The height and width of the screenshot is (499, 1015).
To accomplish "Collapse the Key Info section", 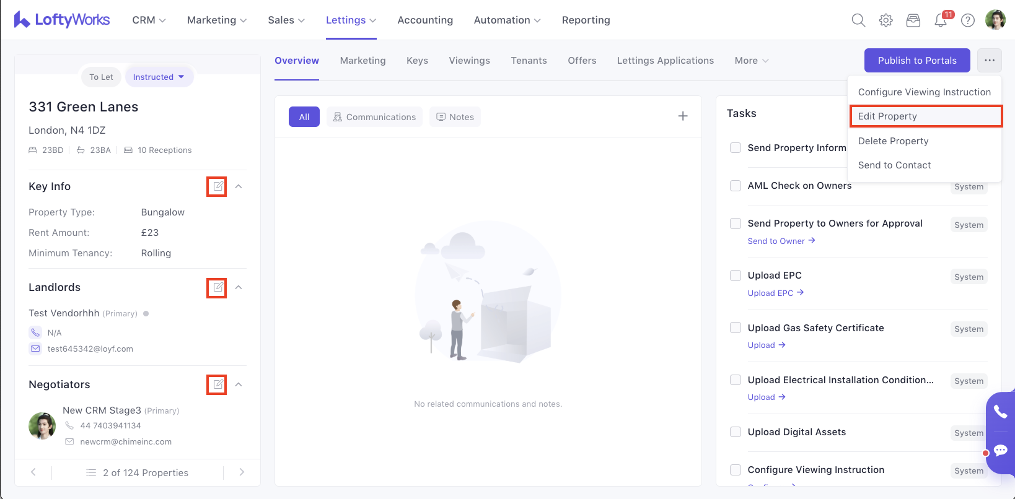I will click(239, 186).
